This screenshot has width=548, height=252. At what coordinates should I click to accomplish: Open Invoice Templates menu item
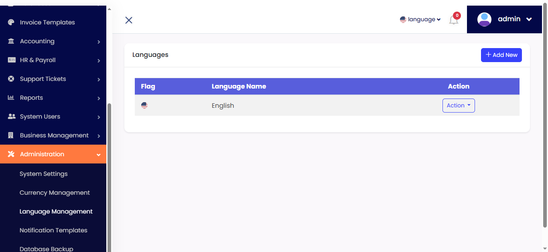53,22
